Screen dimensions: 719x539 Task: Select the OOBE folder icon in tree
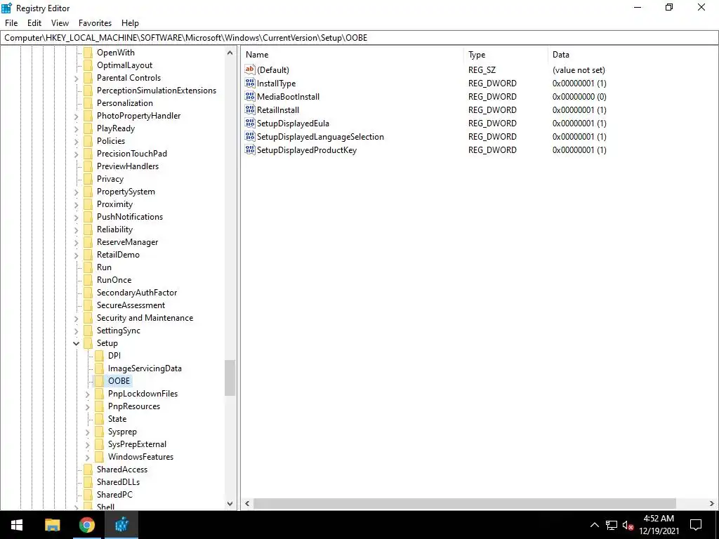100,381
